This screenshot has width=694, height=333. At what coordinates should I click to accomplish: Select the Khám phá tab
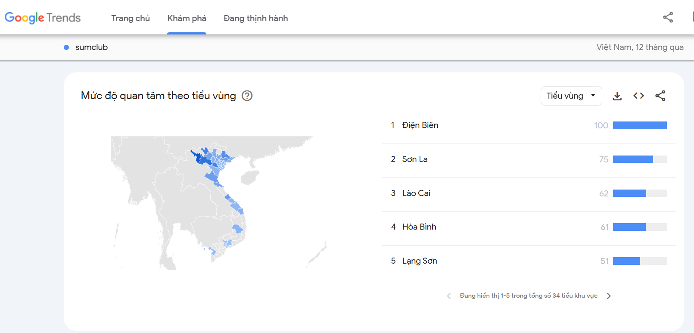(187, 18)
